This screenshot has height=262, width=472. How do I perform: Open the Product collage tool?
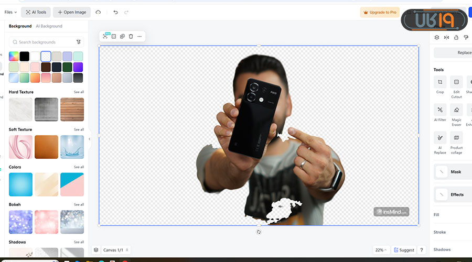point(456,139)
